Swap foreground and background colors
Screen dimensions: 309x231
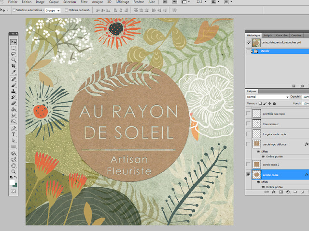point(15,177)
